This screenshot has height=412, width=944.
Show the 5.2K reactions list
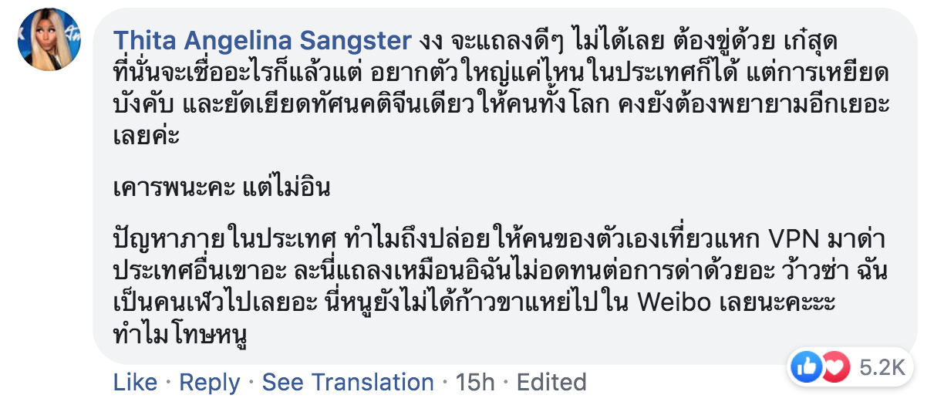882,368
